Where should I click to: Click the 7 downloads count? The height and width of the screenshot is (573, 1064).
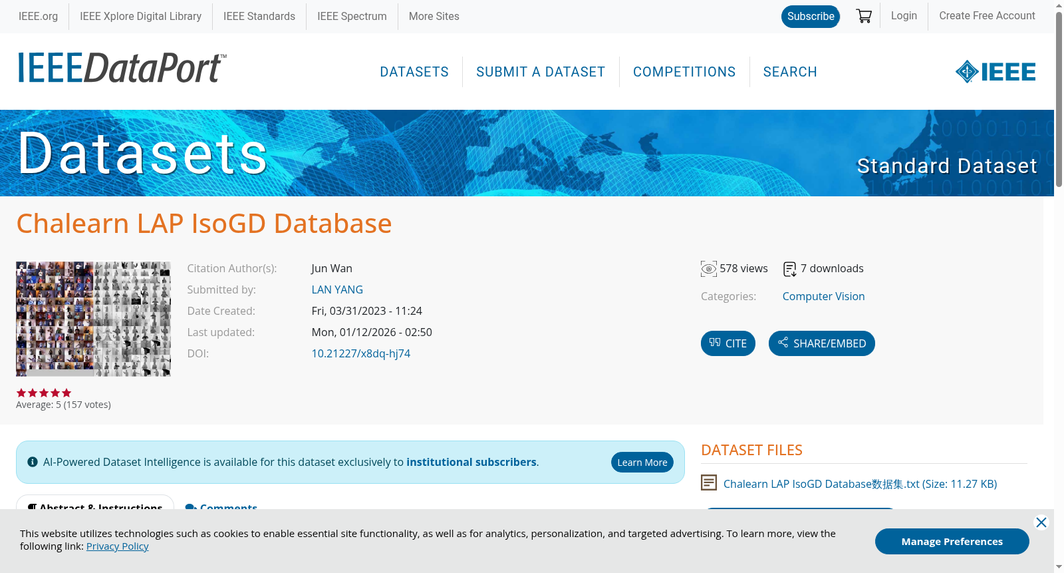click(832, 268)
